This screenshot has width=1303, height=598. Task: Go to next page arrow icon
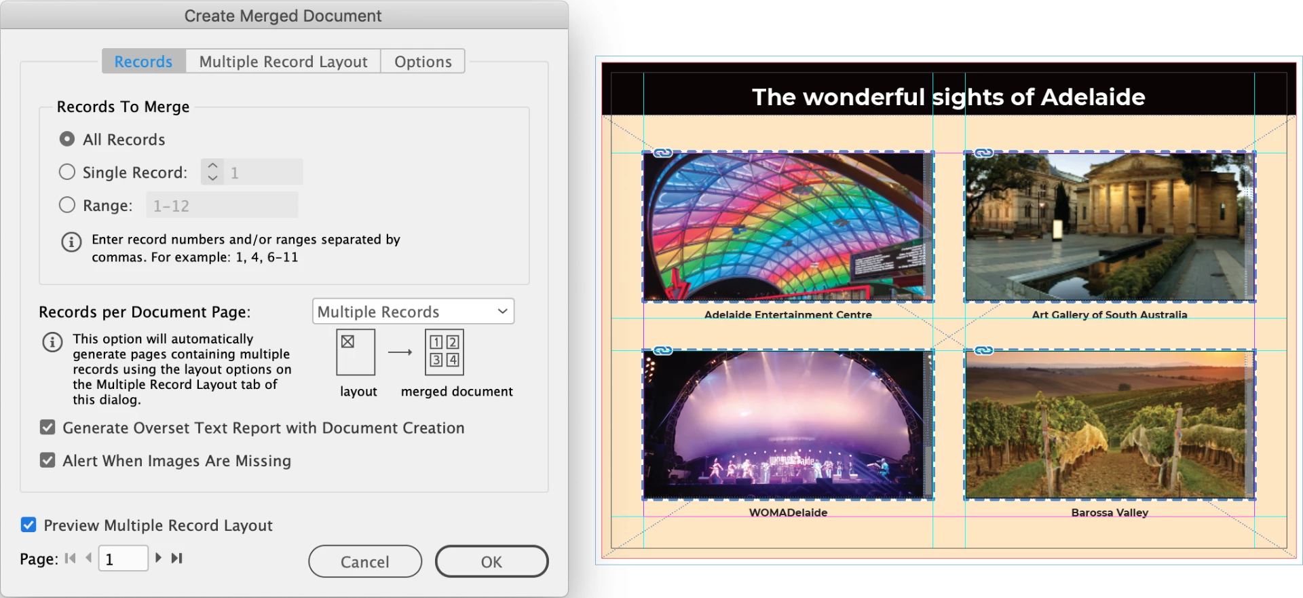pyautogui.click(x=158, y=558)
